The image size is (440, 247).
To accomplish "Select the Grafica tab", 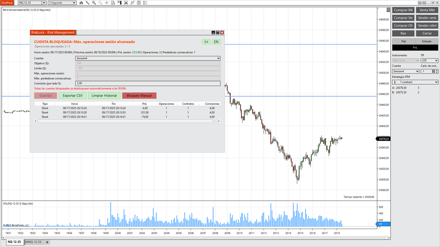I will pyautogui.click(x=7, y=3).
